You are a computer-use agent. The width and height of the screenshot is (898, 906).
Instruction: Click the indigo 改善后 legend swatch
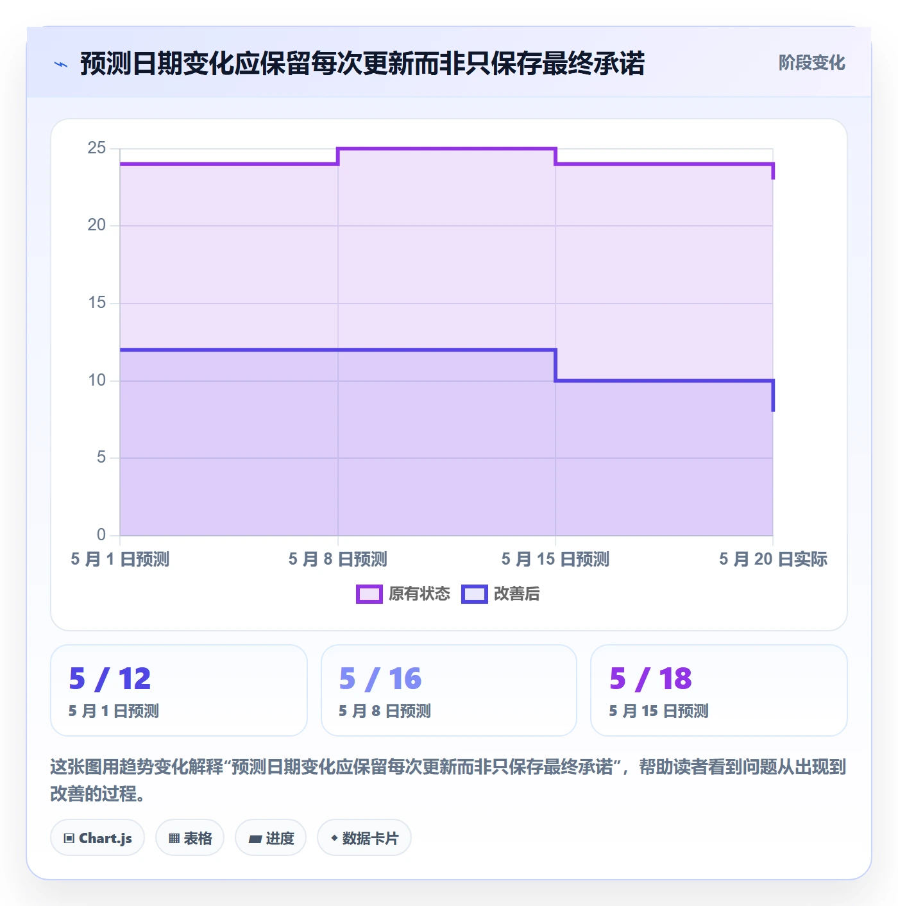(475, 594)
